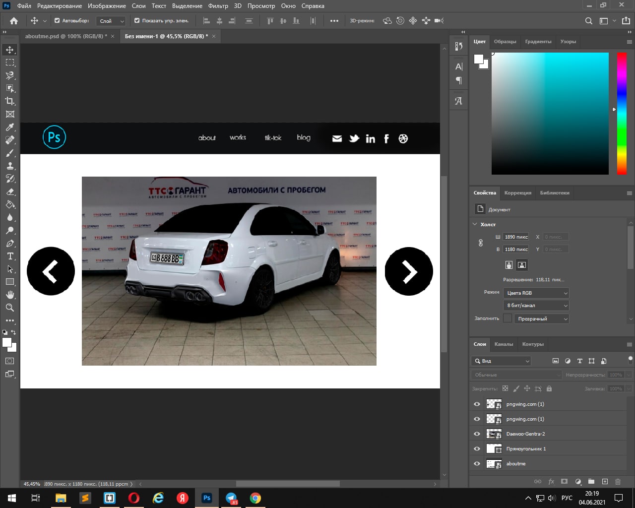Viewport: 635px width, 508px height.
Task: Switch to the Каналы tab
Action: click(x=504, y=344)
